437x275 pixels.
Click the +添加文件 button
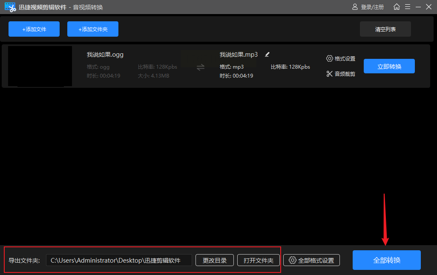coord(34,29)
